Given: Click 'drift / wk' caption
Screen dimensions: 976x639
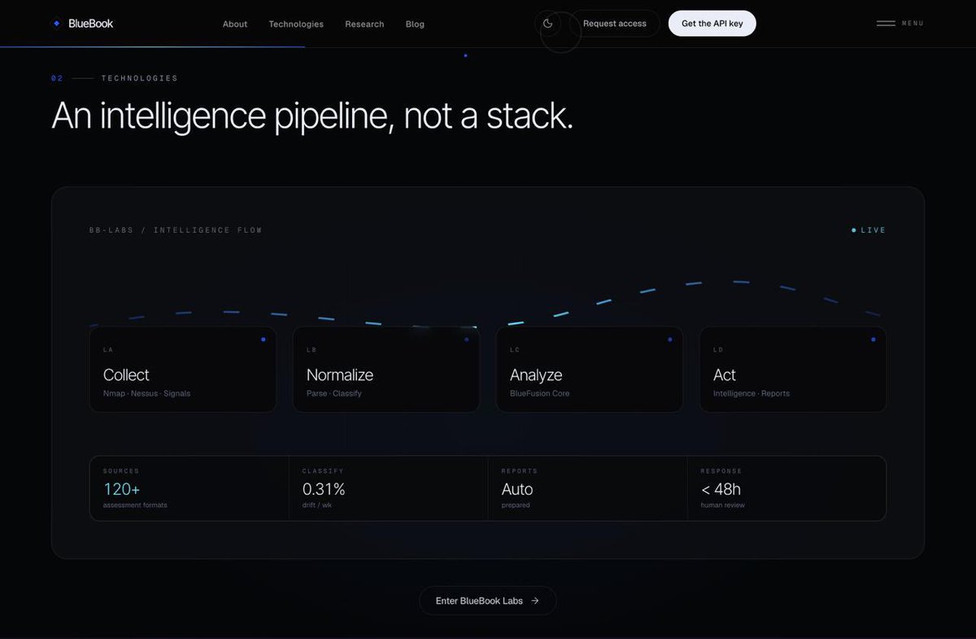Looking at the screenshot, I should (x=317, y=506).
